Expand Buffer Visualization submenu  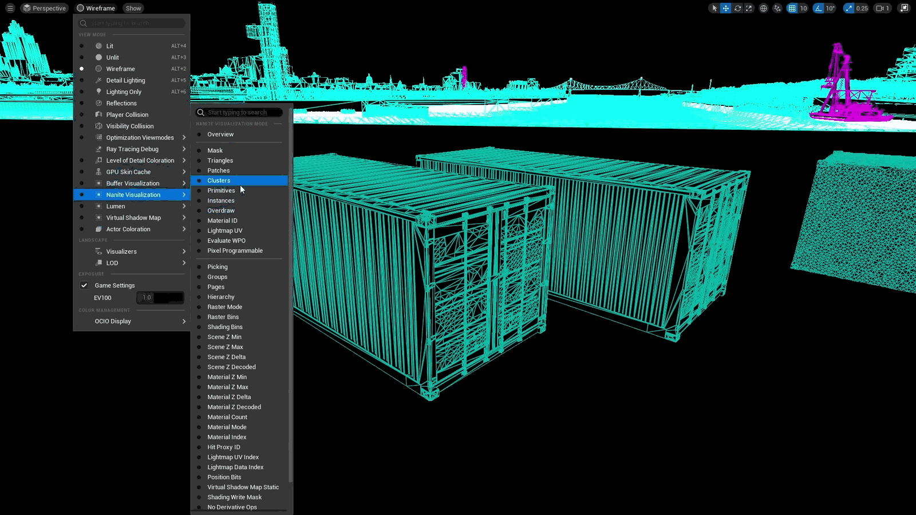click(132, 183)
